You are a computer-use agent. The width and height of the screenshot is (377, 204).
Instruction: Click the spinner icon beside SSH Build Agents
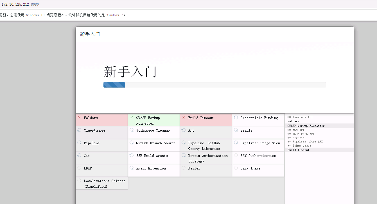click(132, 155)
